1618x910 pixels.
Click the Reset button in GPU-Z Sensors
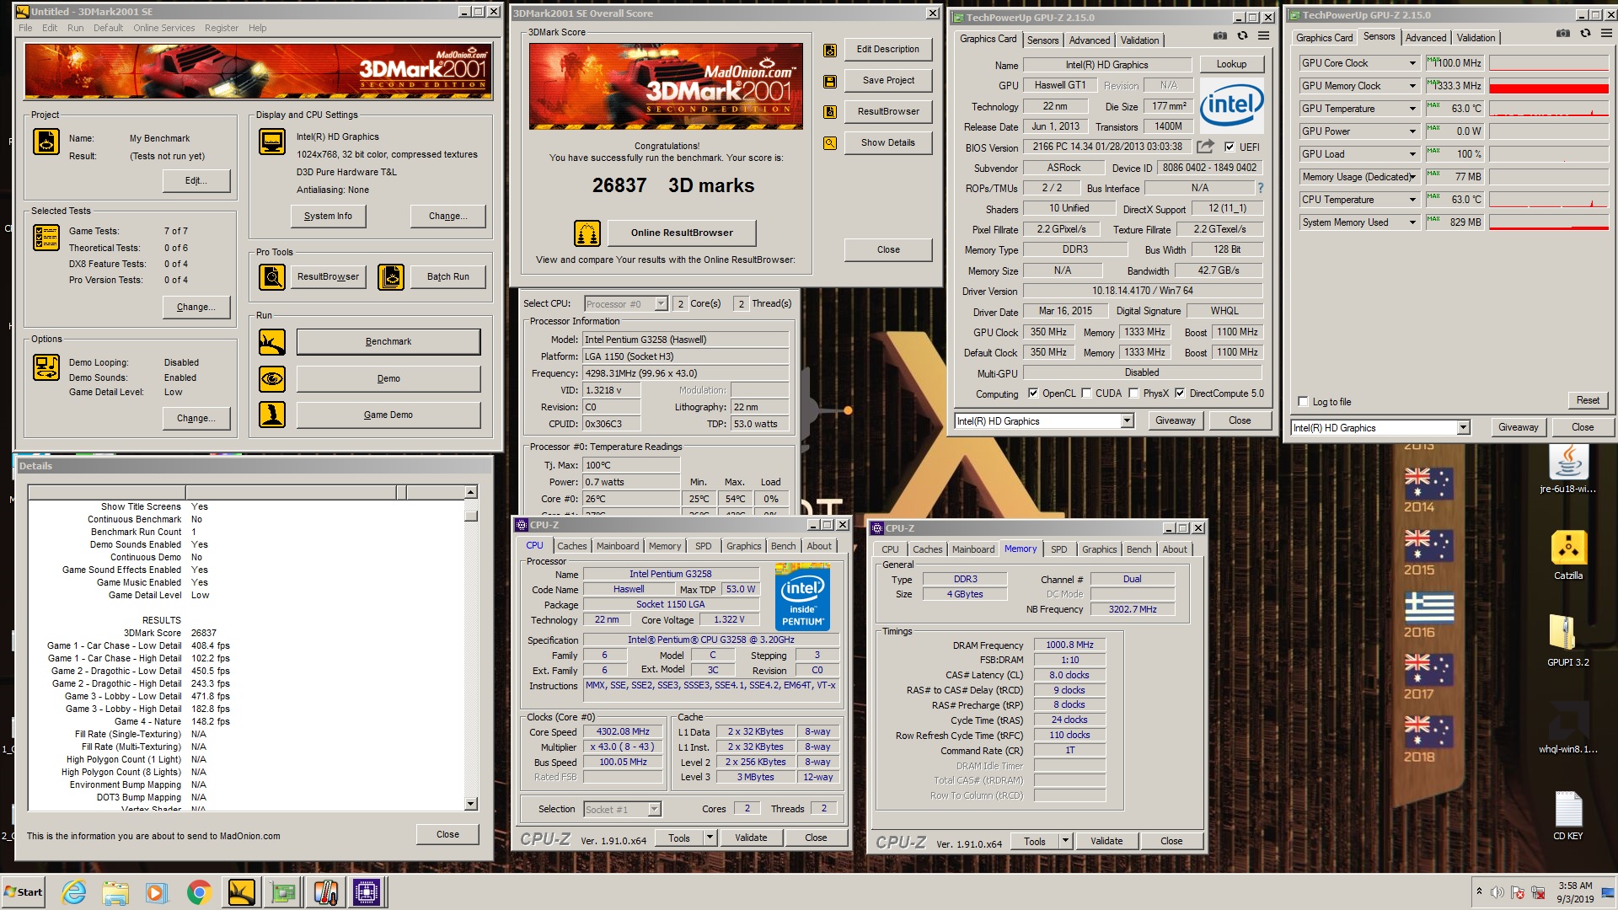(1588, 401)
